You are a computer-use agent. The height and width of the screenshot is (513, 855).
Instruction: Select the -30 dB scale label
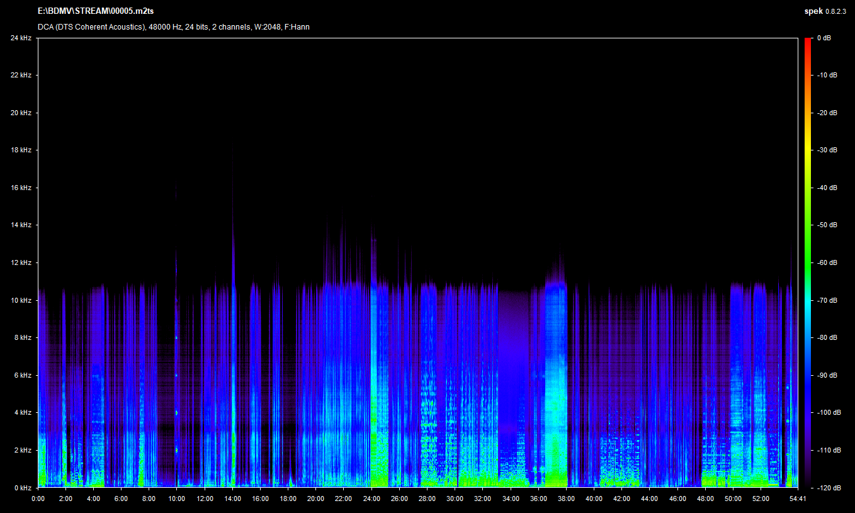click(827, 150)
